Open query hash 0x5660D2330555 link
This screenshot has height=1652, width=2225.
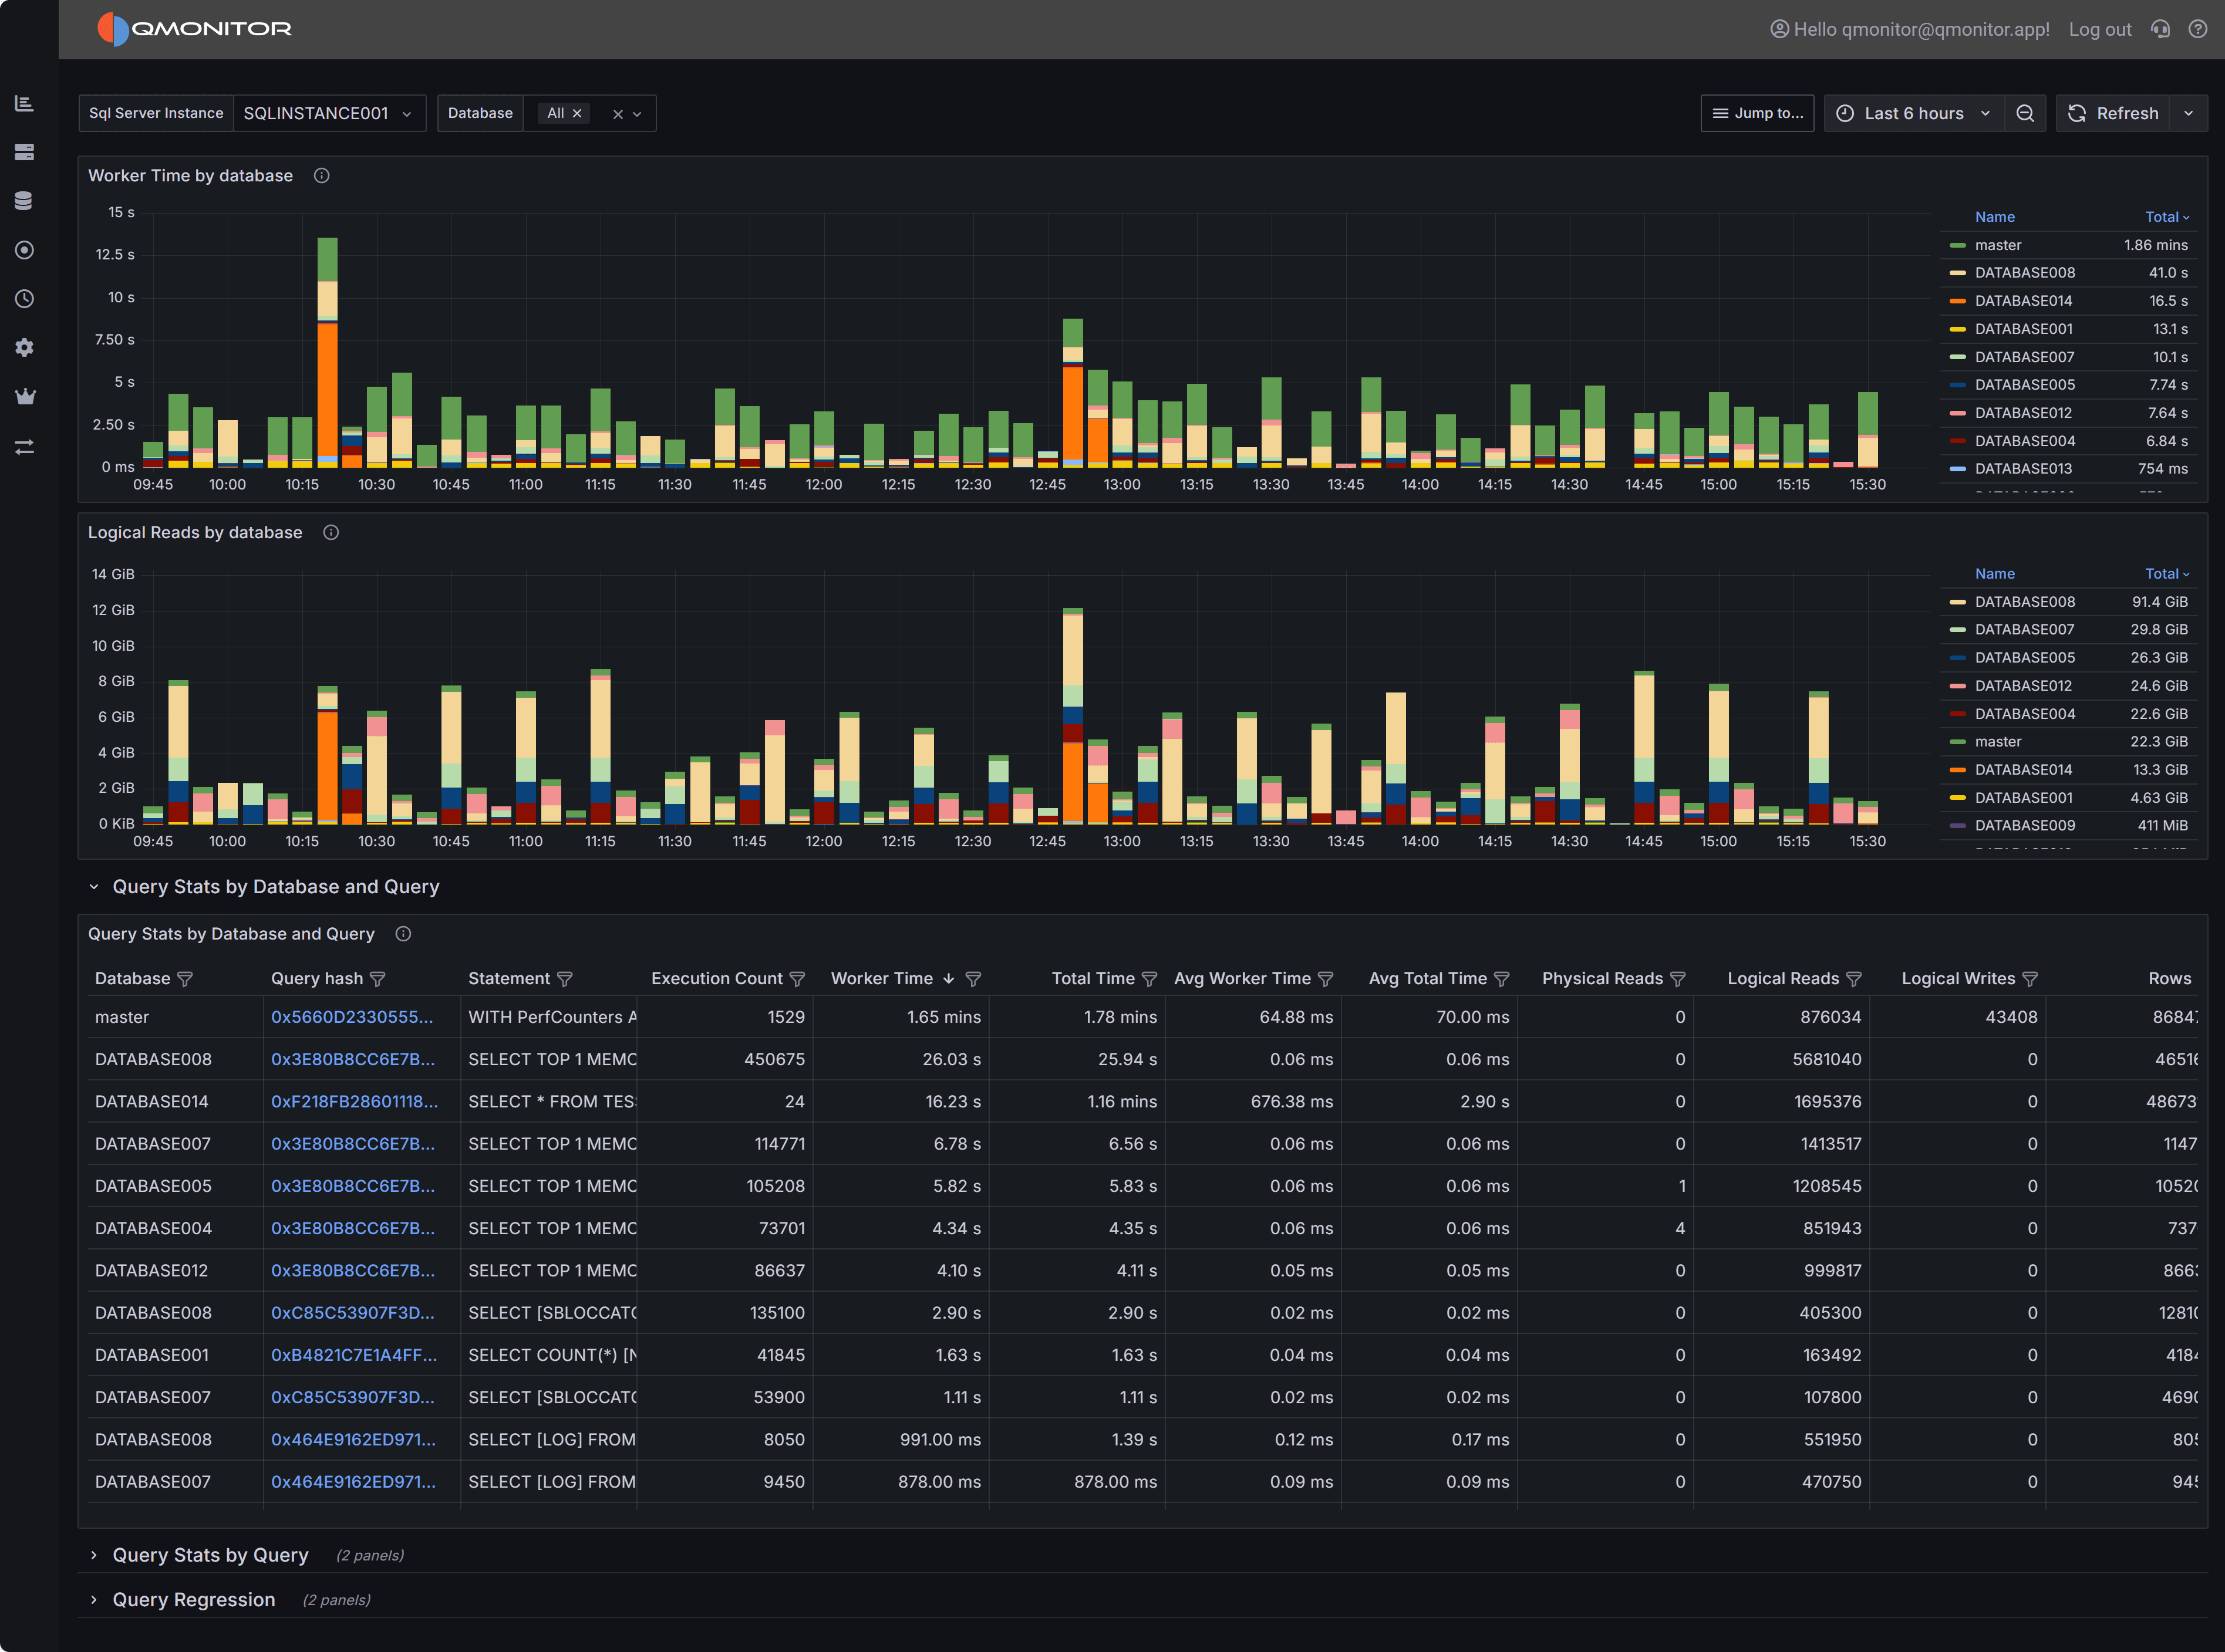tap(352, 1017)
